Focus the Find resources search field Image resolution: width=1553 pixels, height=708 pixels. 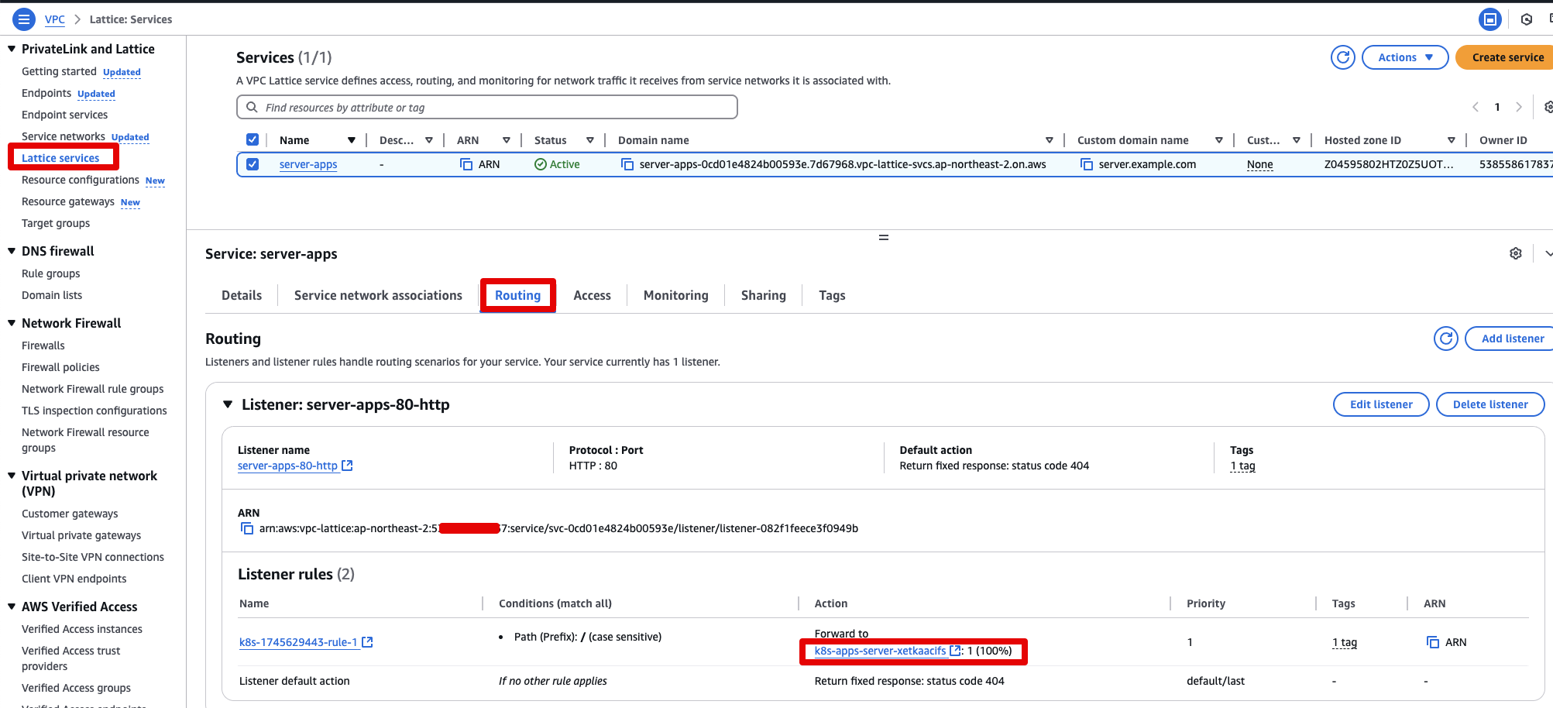coord(486,107)
